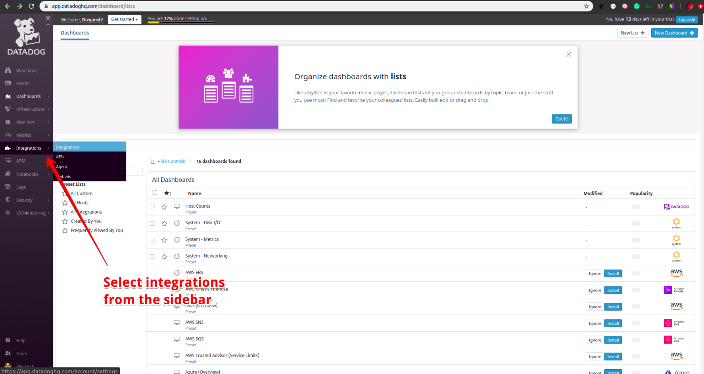The height and width of the screenshot is (374, 704).
Task: Check the Host Counts row checkbox
Action: 152,207
